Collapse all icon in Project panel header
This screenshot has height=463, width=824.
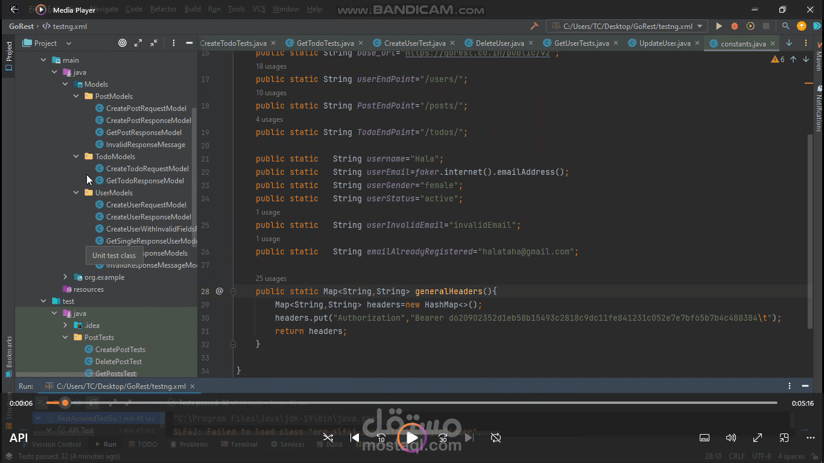click(x=154, y=43)
